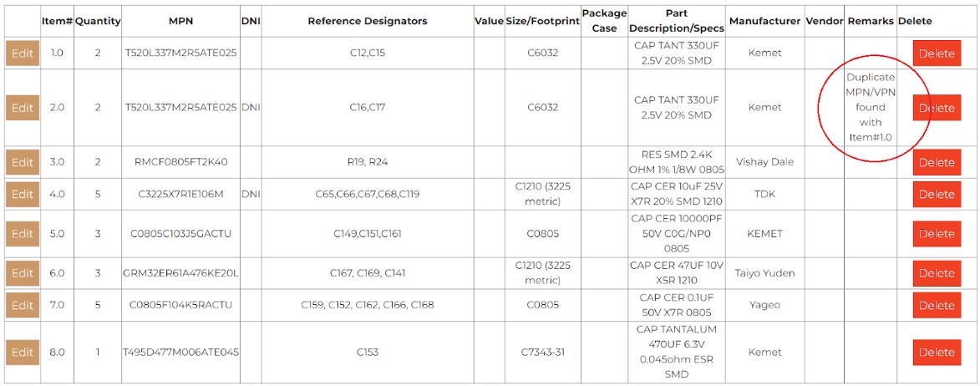Edit item 8.0 T495D477M006ATE045
Image resolution: width=980 pixels, height=386 pixels.
point(22,353)
